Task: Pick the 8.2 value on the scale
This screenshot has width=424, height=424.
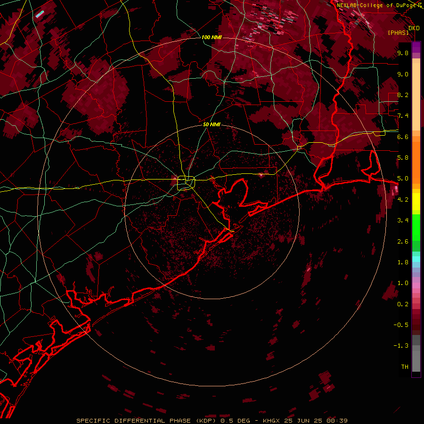Action: (x=403, y=95)
